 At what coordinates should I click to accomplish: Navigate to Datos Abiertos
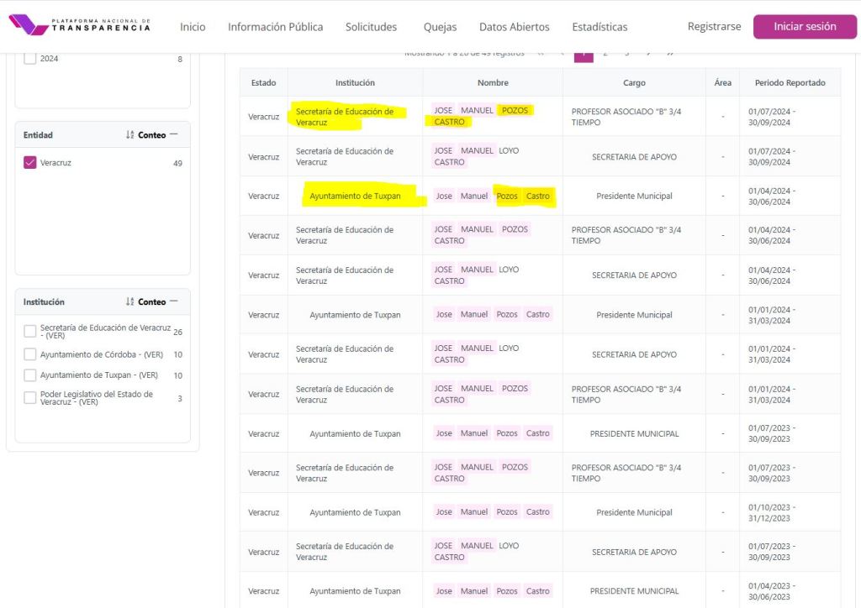pyautogui.click(x=514, y=27)
